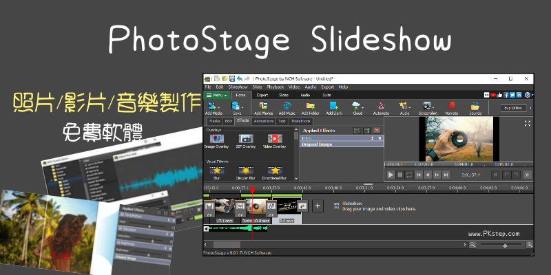
Task: Open the help icon dropdown arrow
Action: (x=532, y=95)
